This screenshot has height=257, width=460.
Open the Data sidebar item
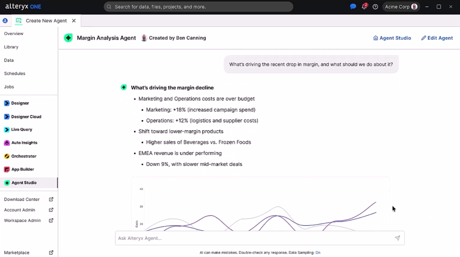(9, 60)
